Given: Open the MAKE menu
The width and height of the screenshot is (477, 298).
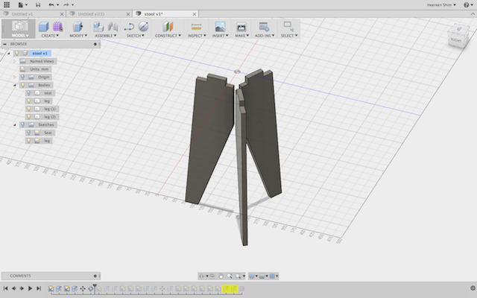Looking at the screenshot, I should [241, 36].
